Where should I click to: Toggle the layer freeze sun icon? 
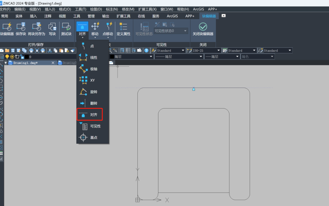tap(12, 57)
